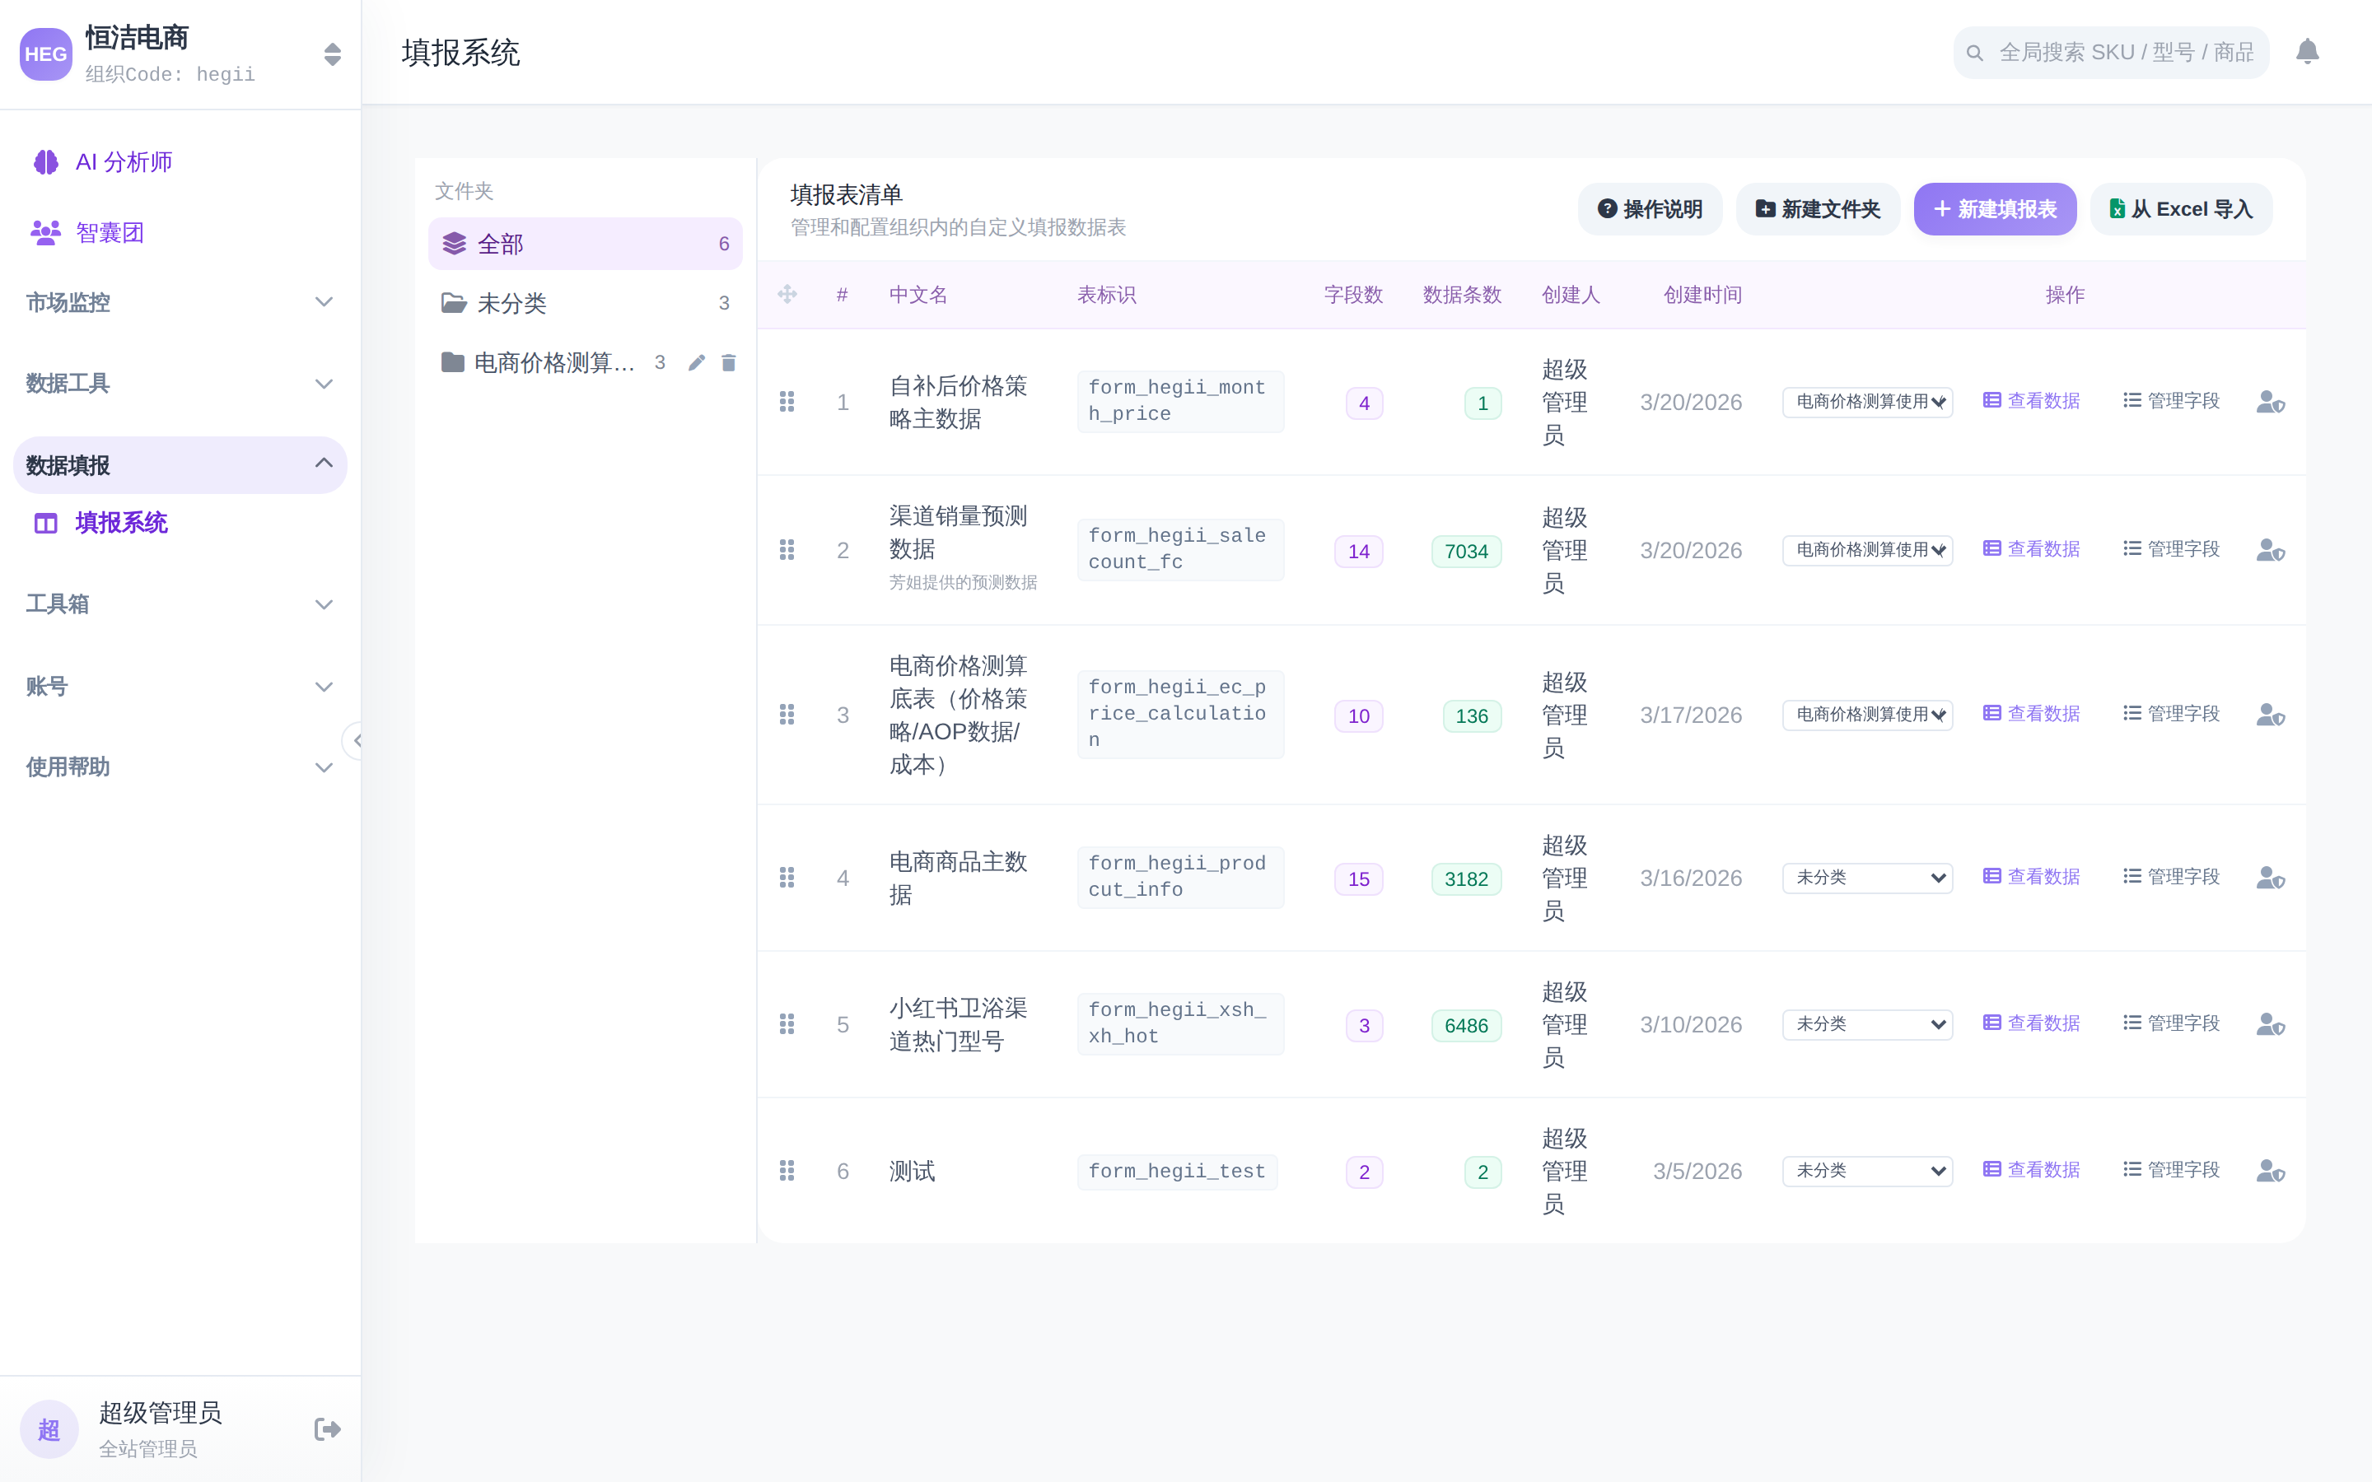Grab drag handle of 自补后价格策略主数据 row

786,402
